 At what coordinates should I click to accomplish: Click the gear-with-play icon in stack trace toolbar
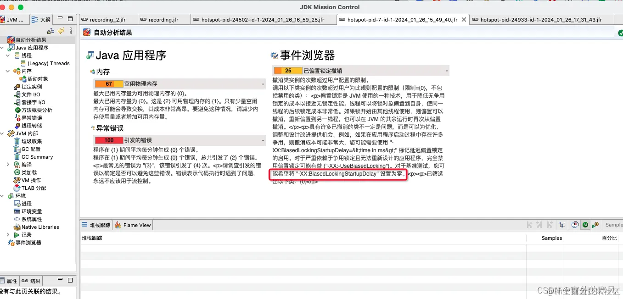[595, 225]
